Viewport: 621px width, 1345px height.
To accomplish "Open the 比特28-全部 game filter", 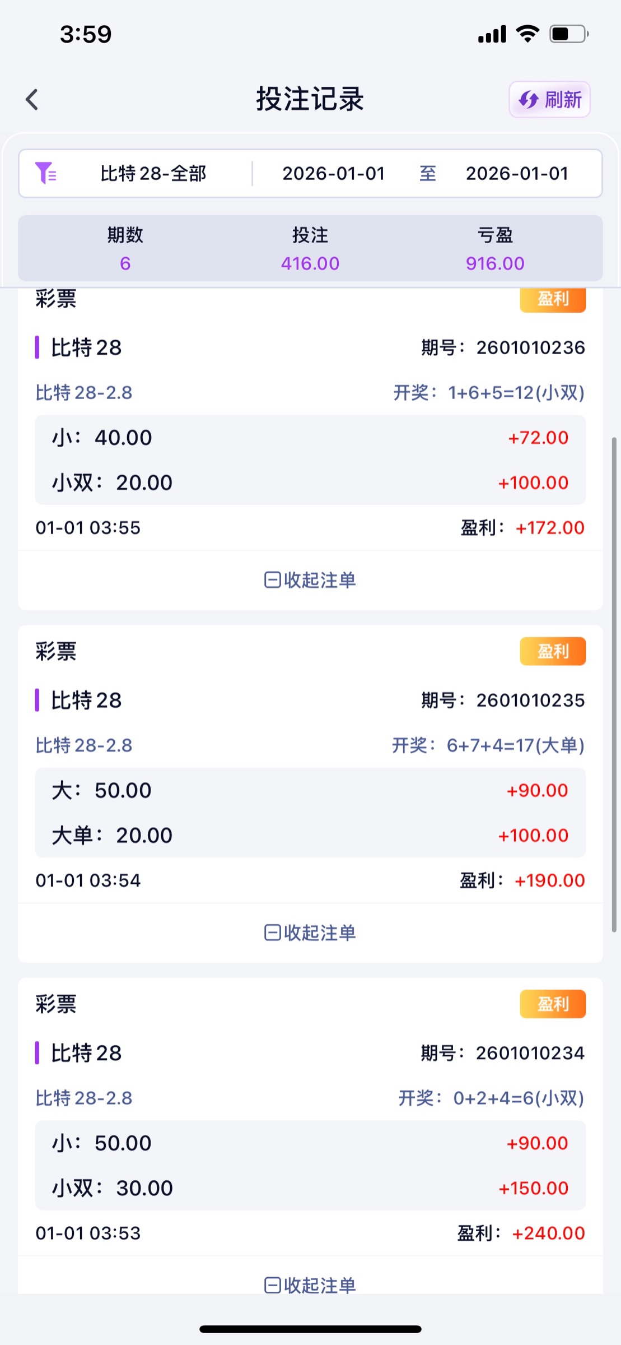I will click(x=153, y=174).
